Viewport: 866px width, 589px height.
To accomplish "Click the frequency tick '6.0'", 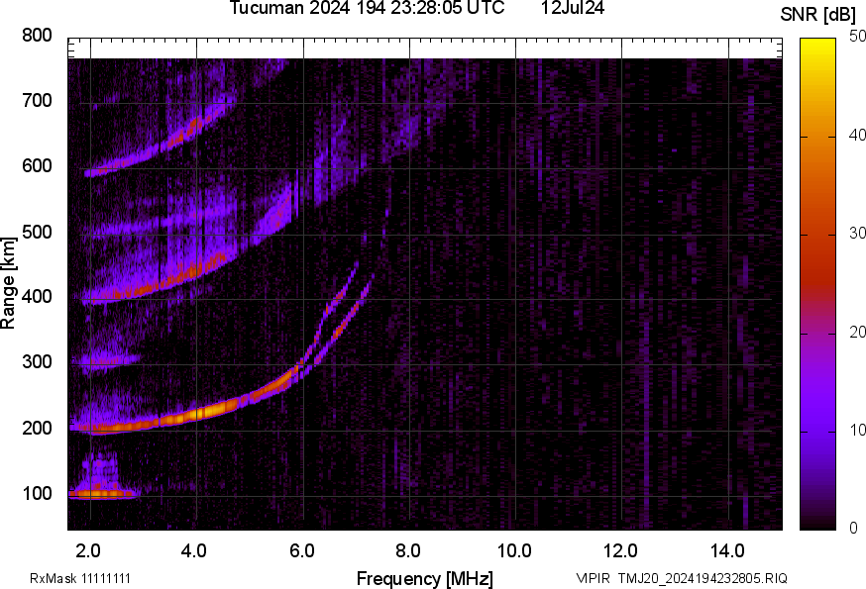I will point(302,551).
